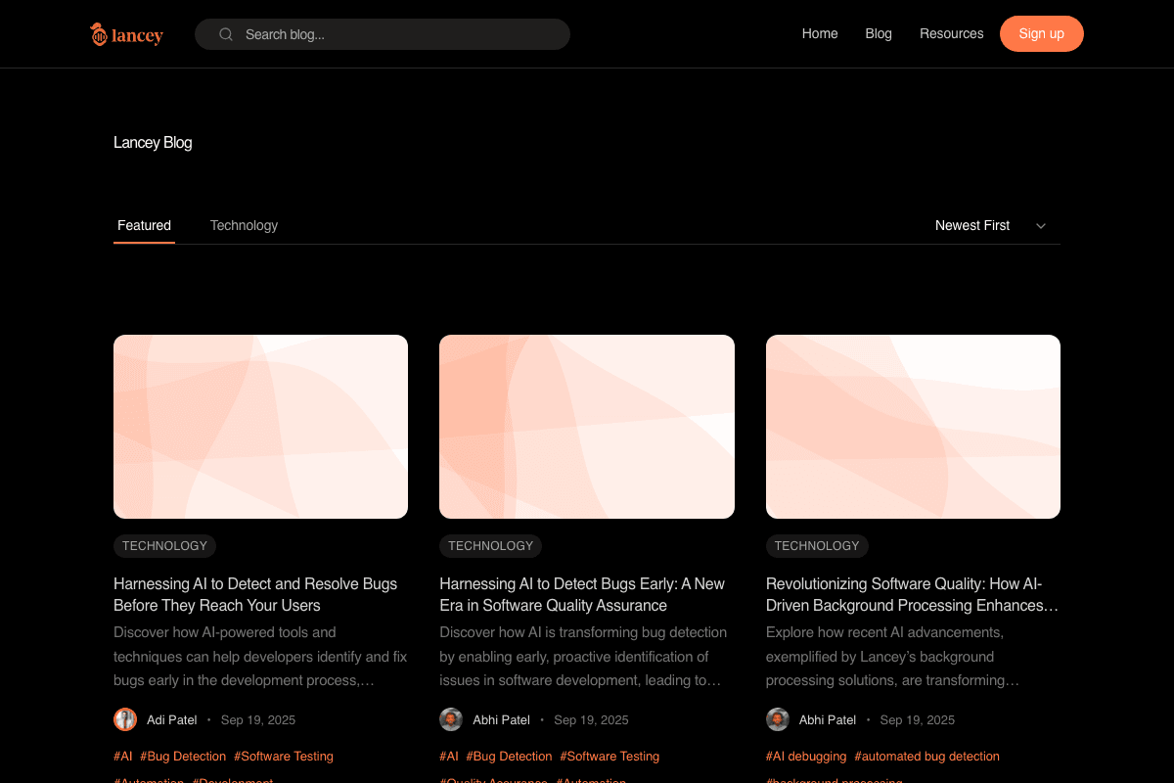The height and width of the screenshot is (783, 1174).
Task: Open the Newest First sort dropdown
Action: coord(983,225)
